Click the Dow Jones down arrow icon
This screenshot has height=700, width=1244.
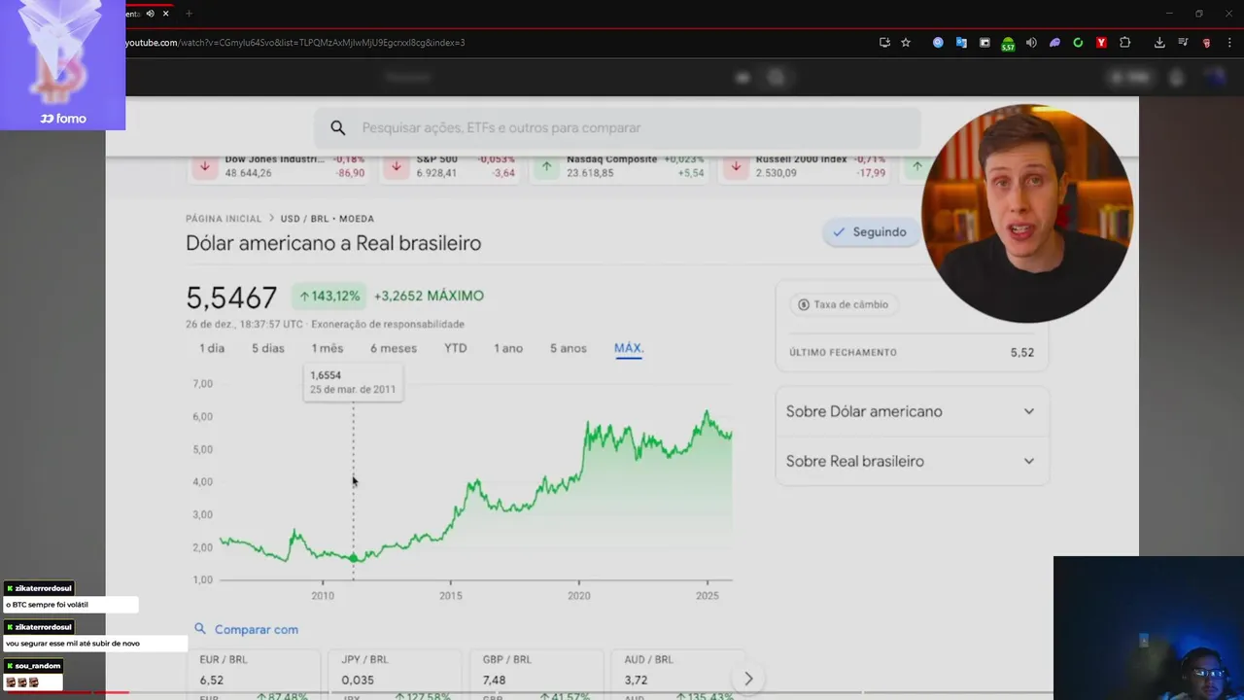point(204,166)
